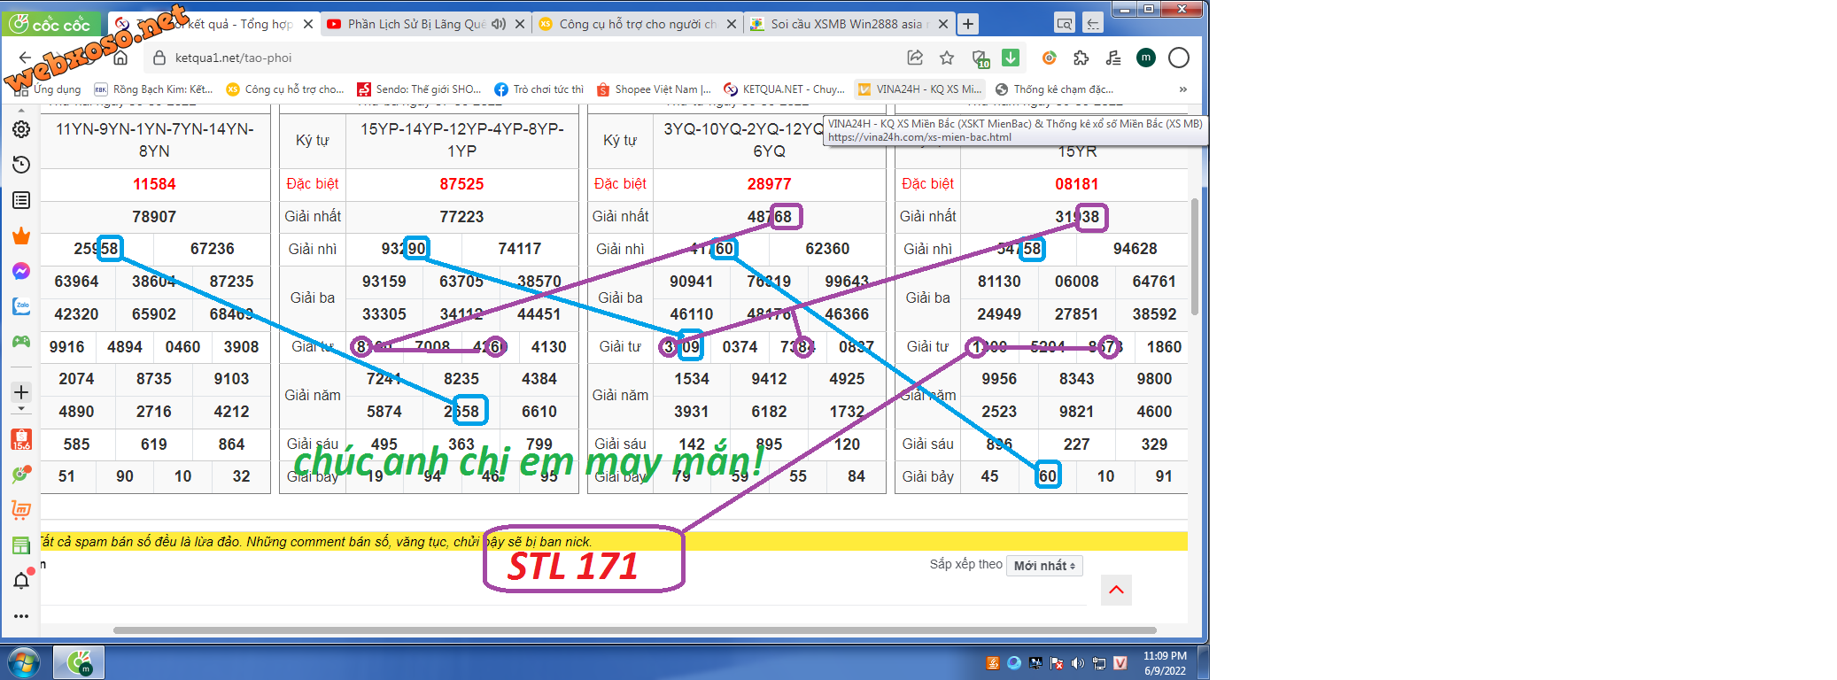Click Đặc biệt number 08181
Screen dimensions: 1837x680
coord(1076,184)
